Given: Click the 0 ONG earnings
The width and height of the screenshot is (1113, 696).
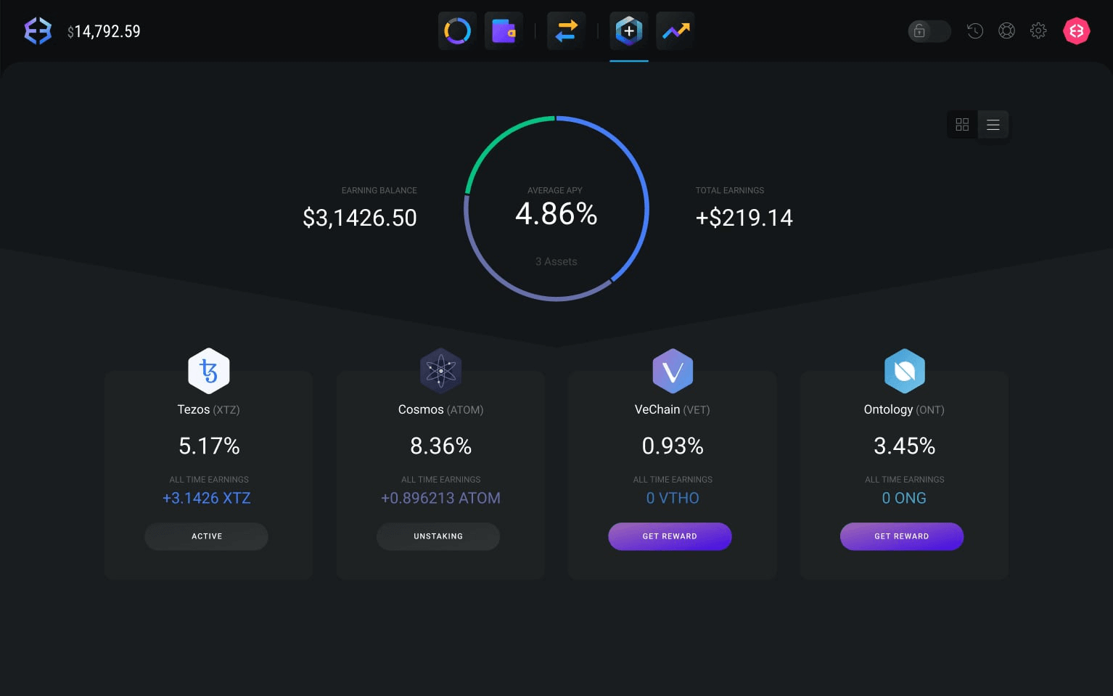Looking at the screenshot, I should pos(904,498).
